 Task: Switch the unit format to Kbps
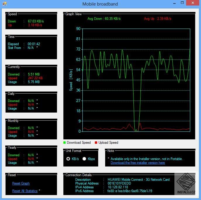pyautogui.click(x=84, y=159)
